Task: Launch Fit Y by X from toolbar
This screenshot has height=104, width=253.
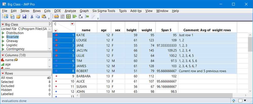Action: 81,17
